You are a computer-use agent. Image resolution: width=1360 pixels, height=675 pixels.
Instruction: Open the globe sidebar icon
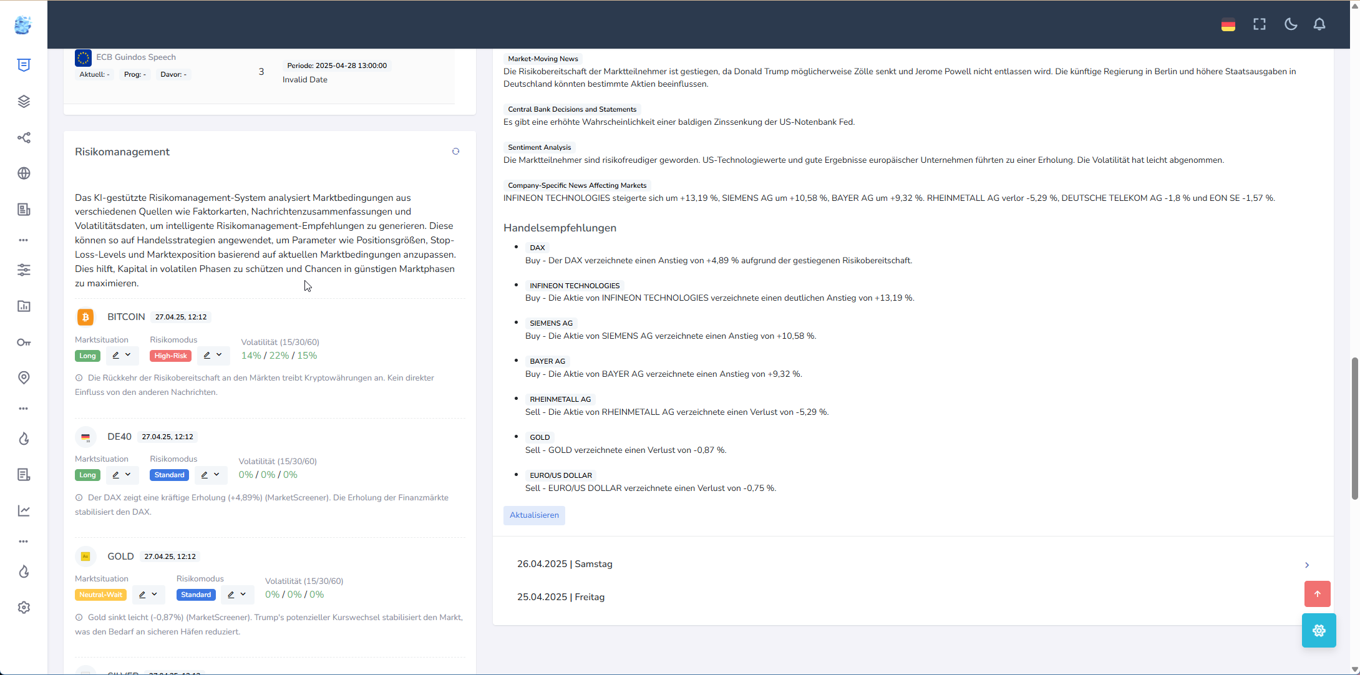point(24,173)
